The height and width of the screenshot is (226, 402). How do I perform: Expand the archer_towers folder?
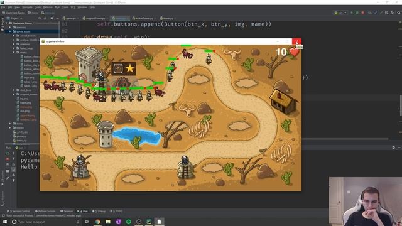click(x=14, y=36)
